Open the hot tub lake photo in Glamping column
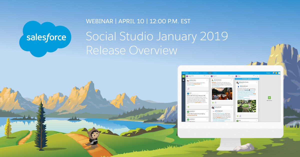The image size is (300, 157). tap(222, 93)
